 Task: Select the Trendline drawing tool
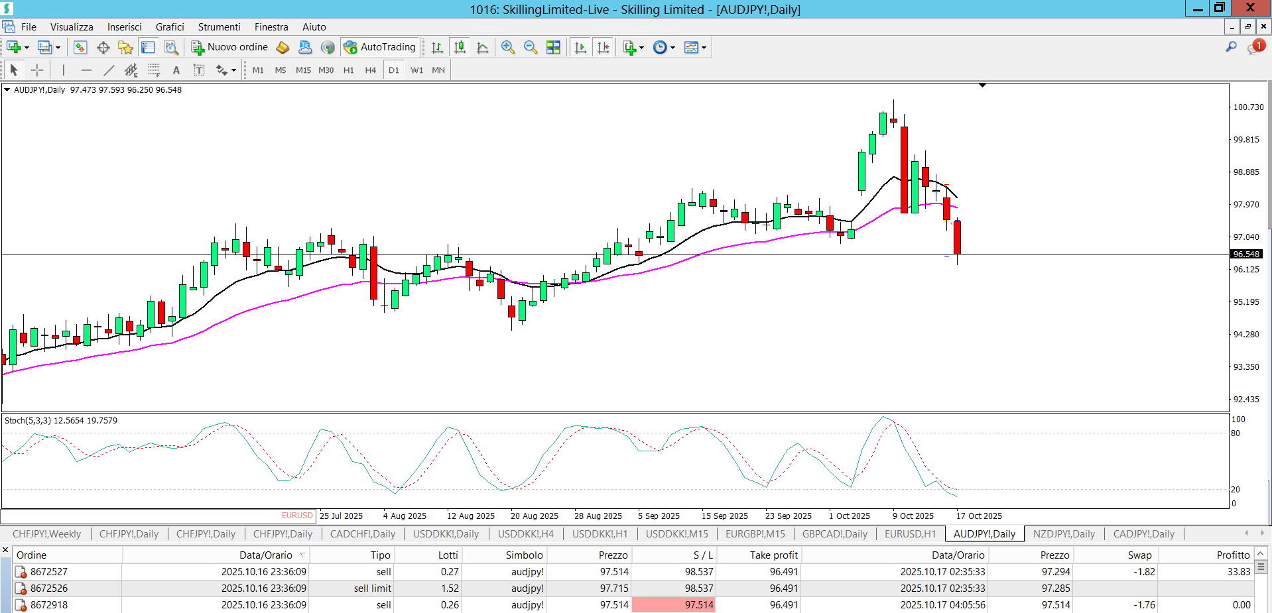(x=109, y=70)
